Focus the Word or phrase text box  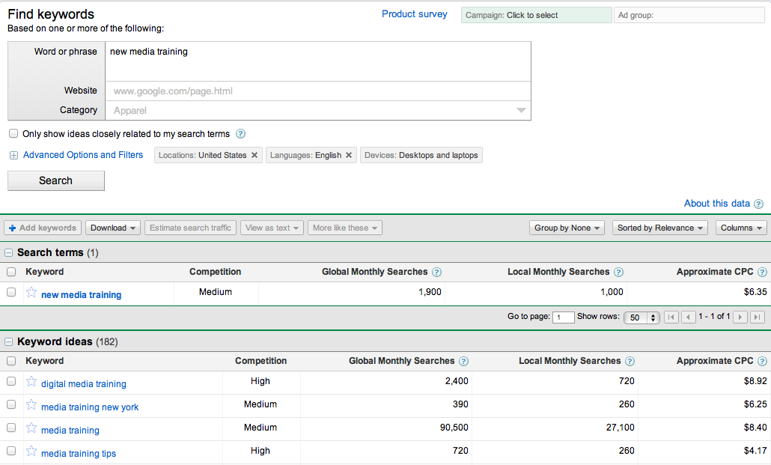pos(318,61)
